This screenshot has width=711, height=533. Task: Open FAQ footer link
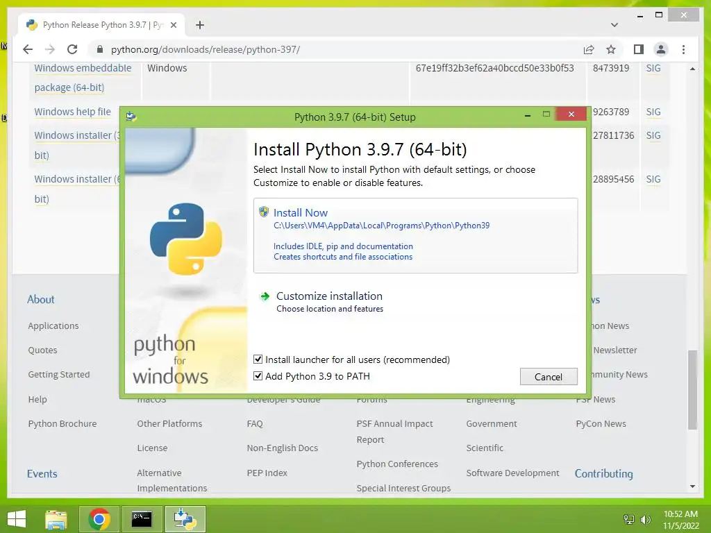point(255,423)
